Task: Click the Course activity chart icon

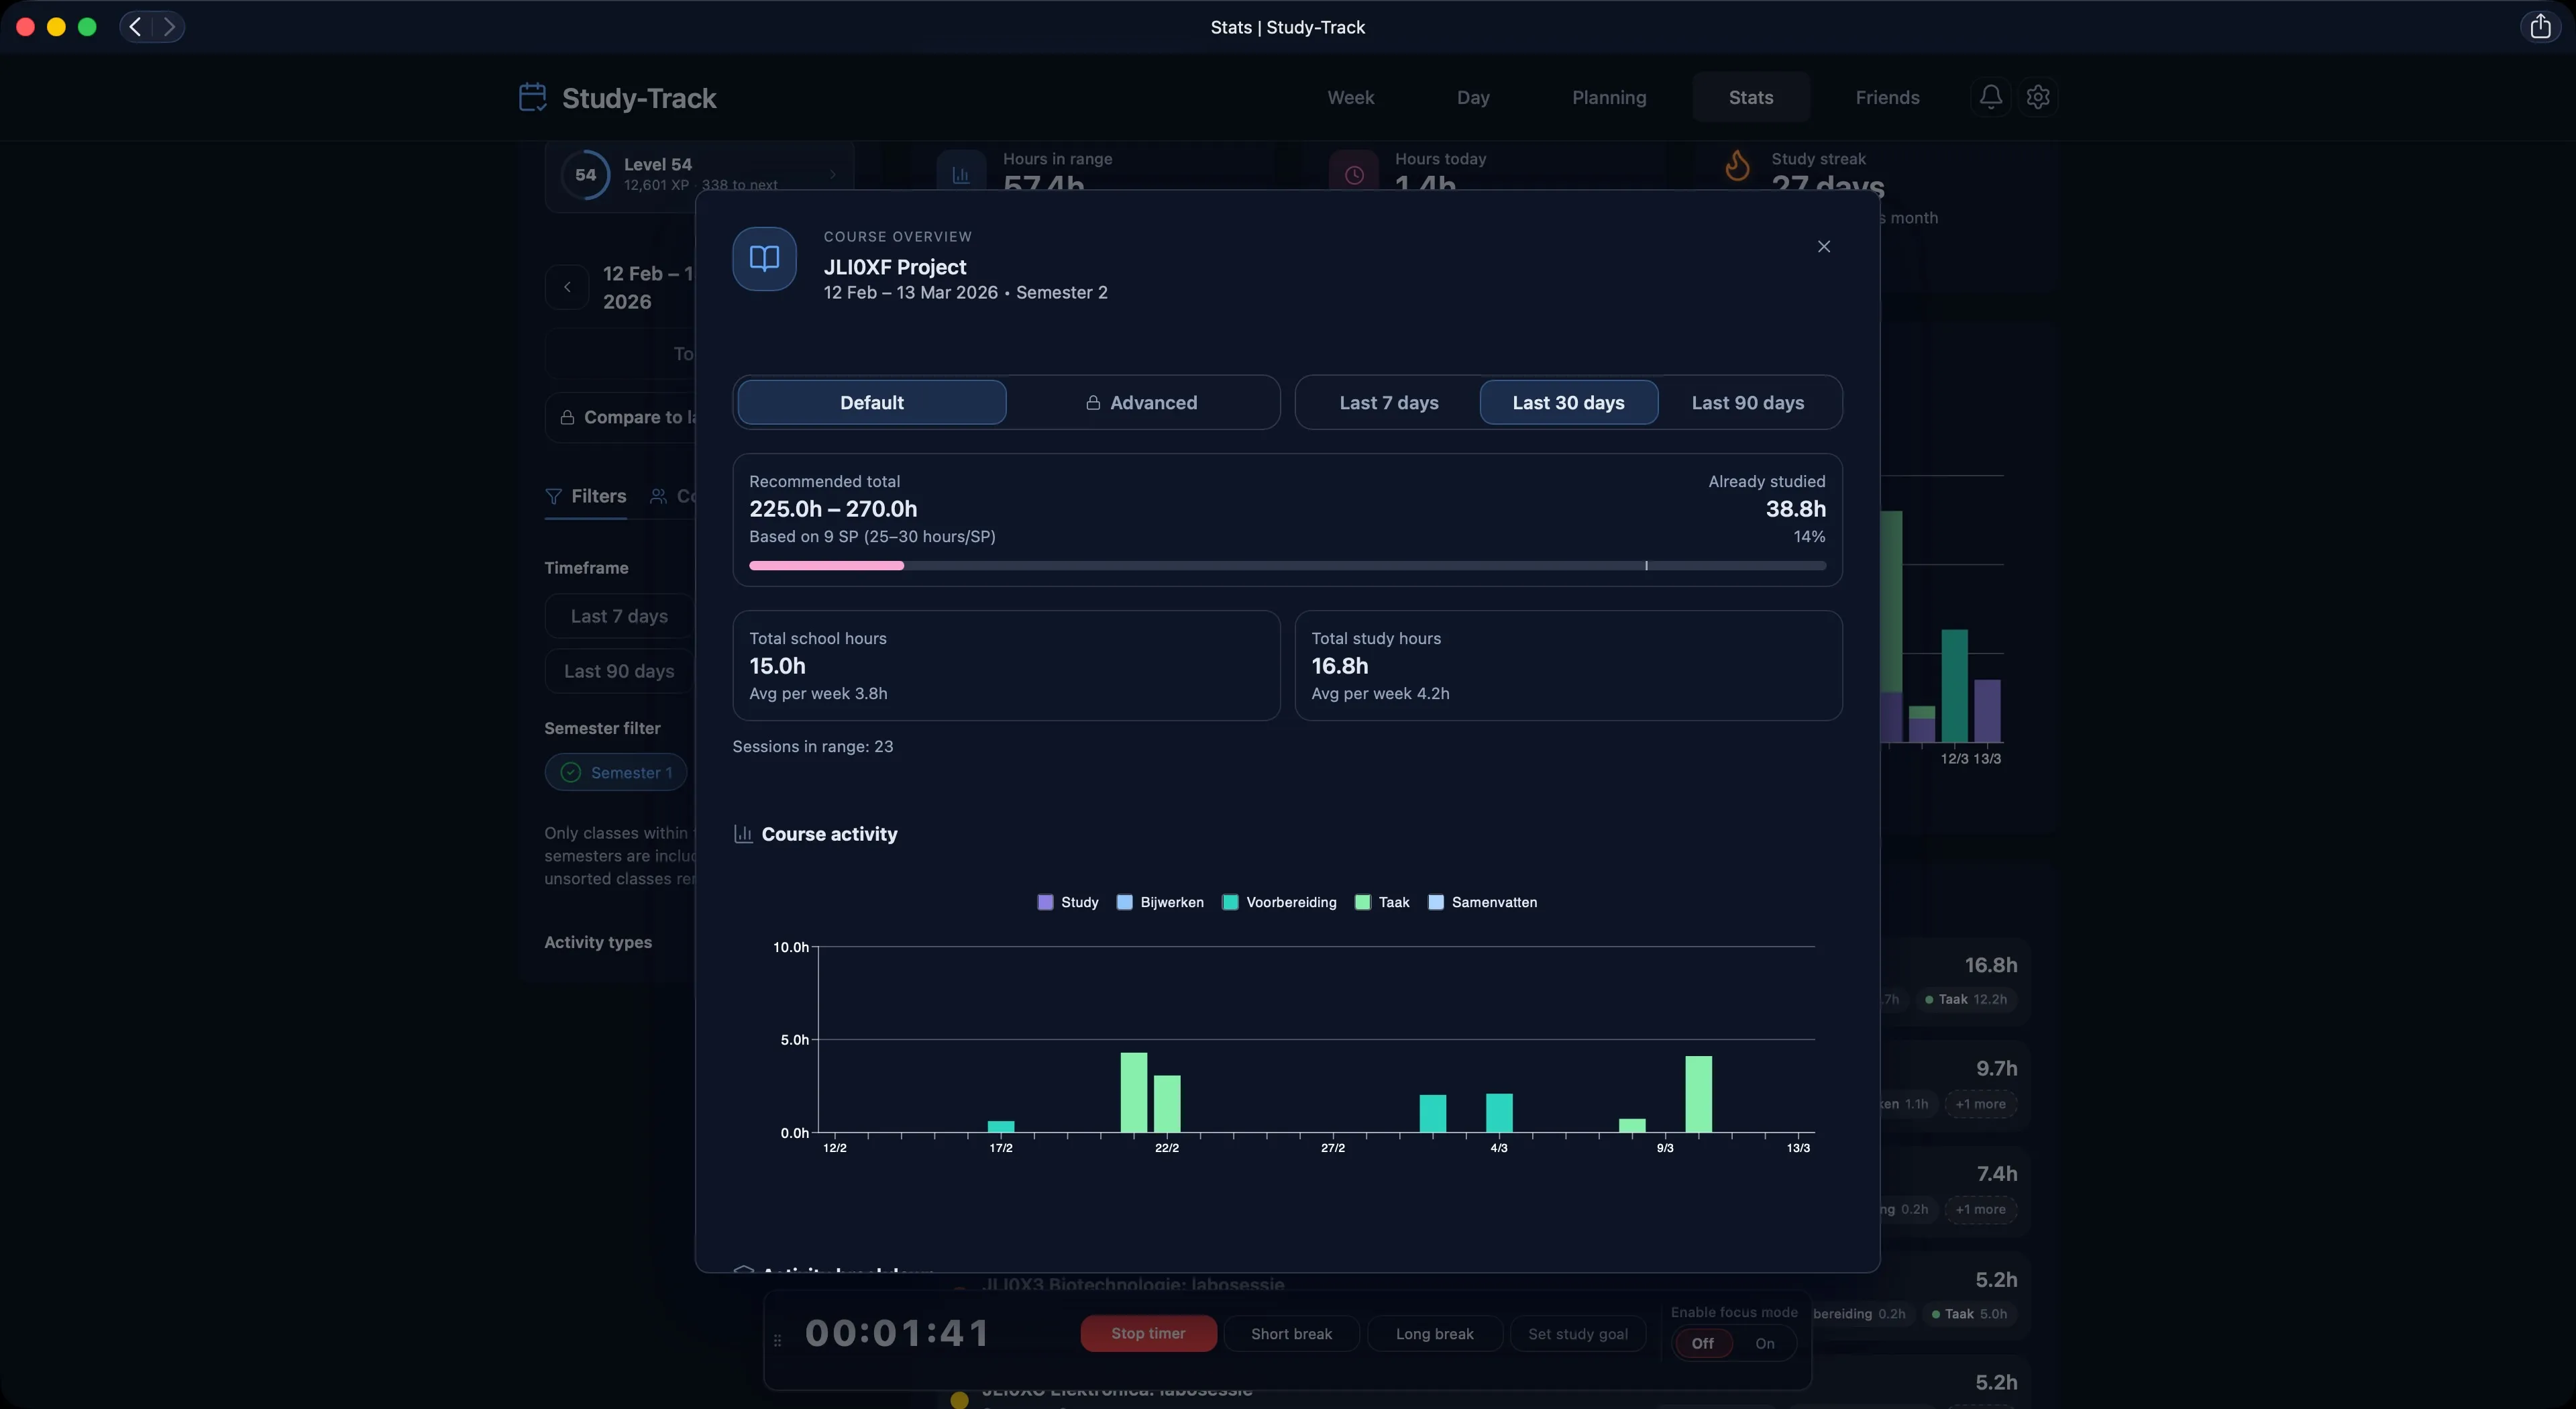Action: (x=743, y=834)
